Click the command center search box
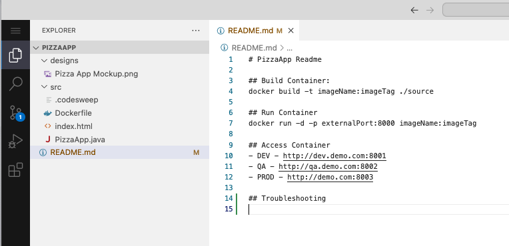Viewport: 509px width, 246px height. [476, 10]
